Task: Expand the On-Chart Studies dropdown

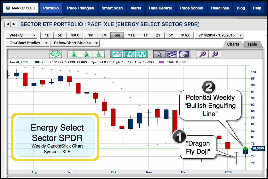Action: 27,43
